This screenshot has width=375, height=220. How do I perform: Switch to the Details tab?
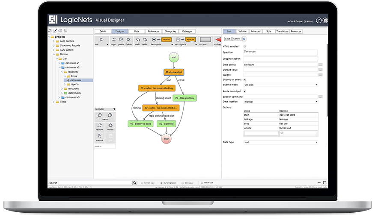tap(103, 31)
